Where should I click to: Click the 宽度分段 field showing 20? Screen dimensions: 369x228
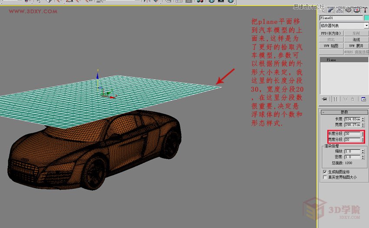click(x=353, y=140)
